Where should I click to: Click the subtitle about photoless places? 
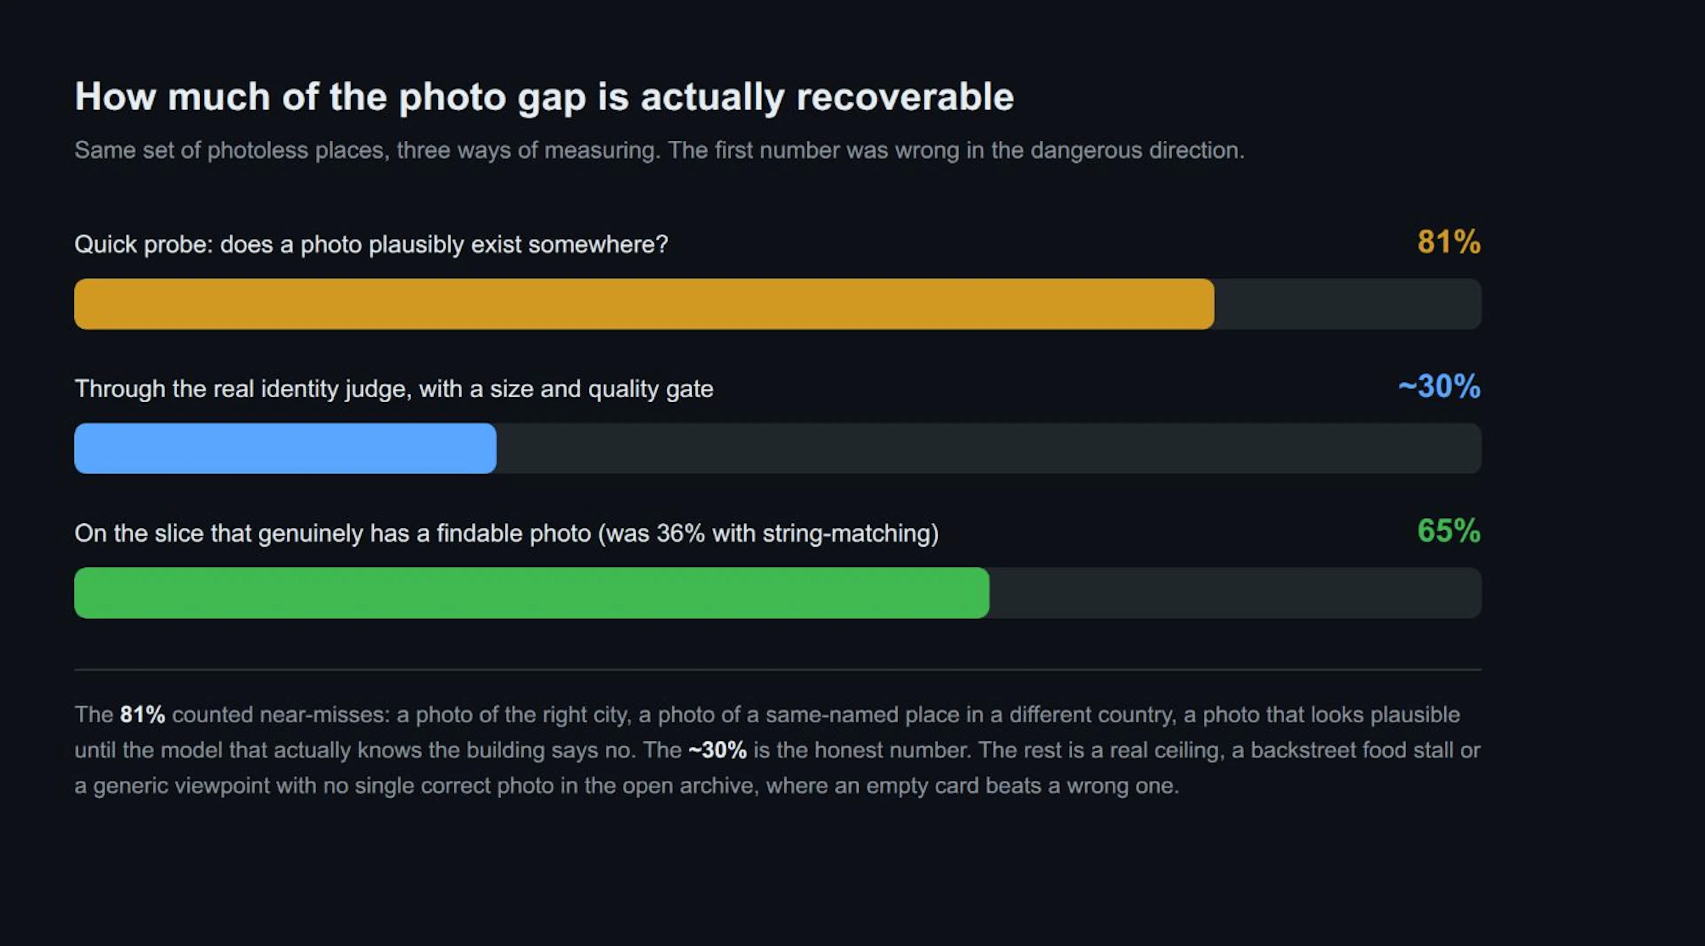click(x=659, y=150)
